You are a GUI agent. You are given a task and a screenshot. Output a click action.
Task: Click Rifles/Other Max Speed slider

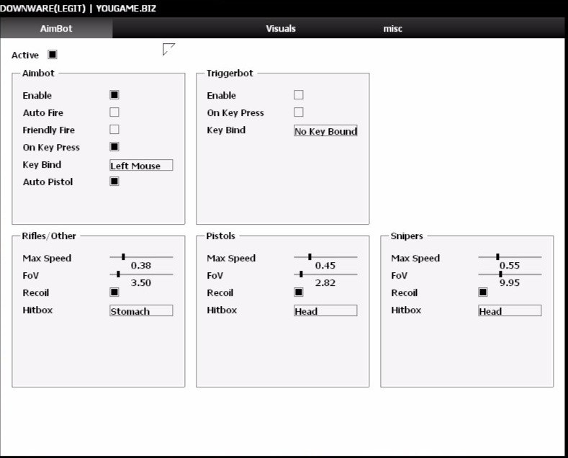point(141,257)
